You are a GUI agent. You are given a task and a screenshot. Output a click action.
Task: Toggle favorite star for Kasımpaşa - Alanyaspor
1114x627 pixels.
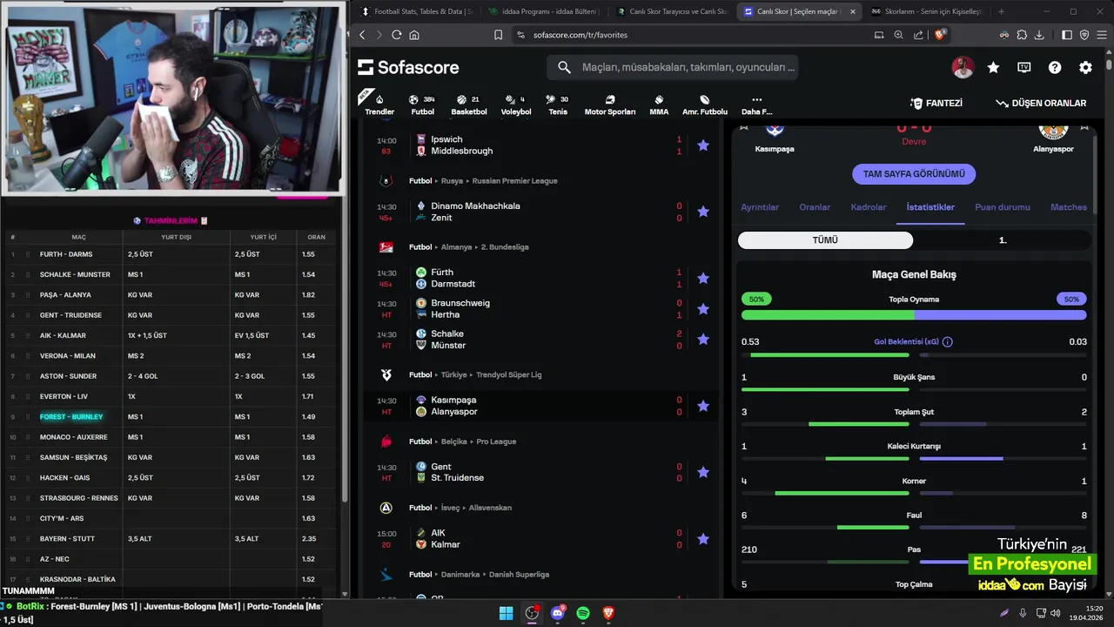point(703,406)
